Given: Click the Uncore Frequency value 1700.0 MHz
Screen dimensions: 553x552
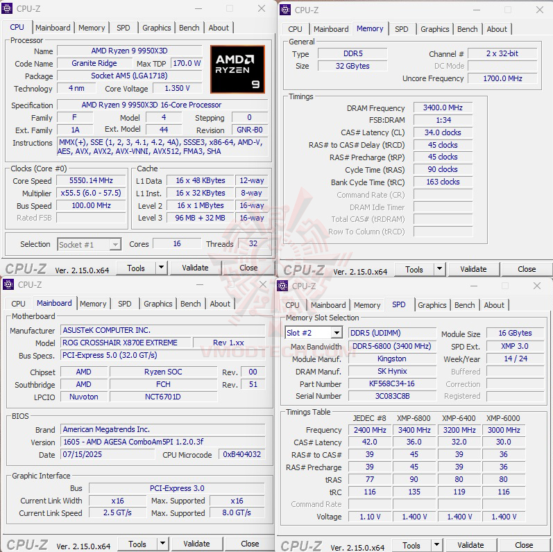Looking at the screenshot, I should [x=502, y=78].
